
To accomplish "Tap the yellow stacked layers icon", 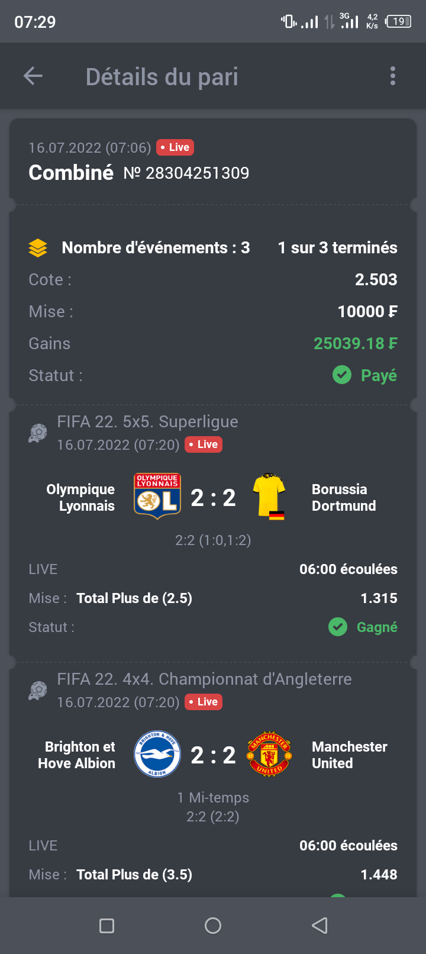I will (38, 248).
